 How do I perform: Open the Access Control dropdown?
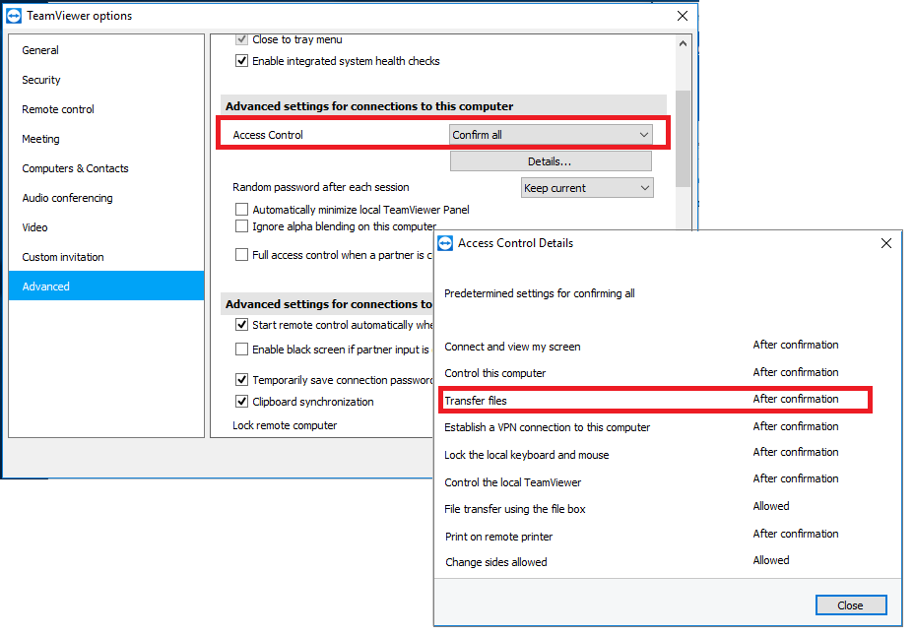pyautogui.click(x=551, y=135)
